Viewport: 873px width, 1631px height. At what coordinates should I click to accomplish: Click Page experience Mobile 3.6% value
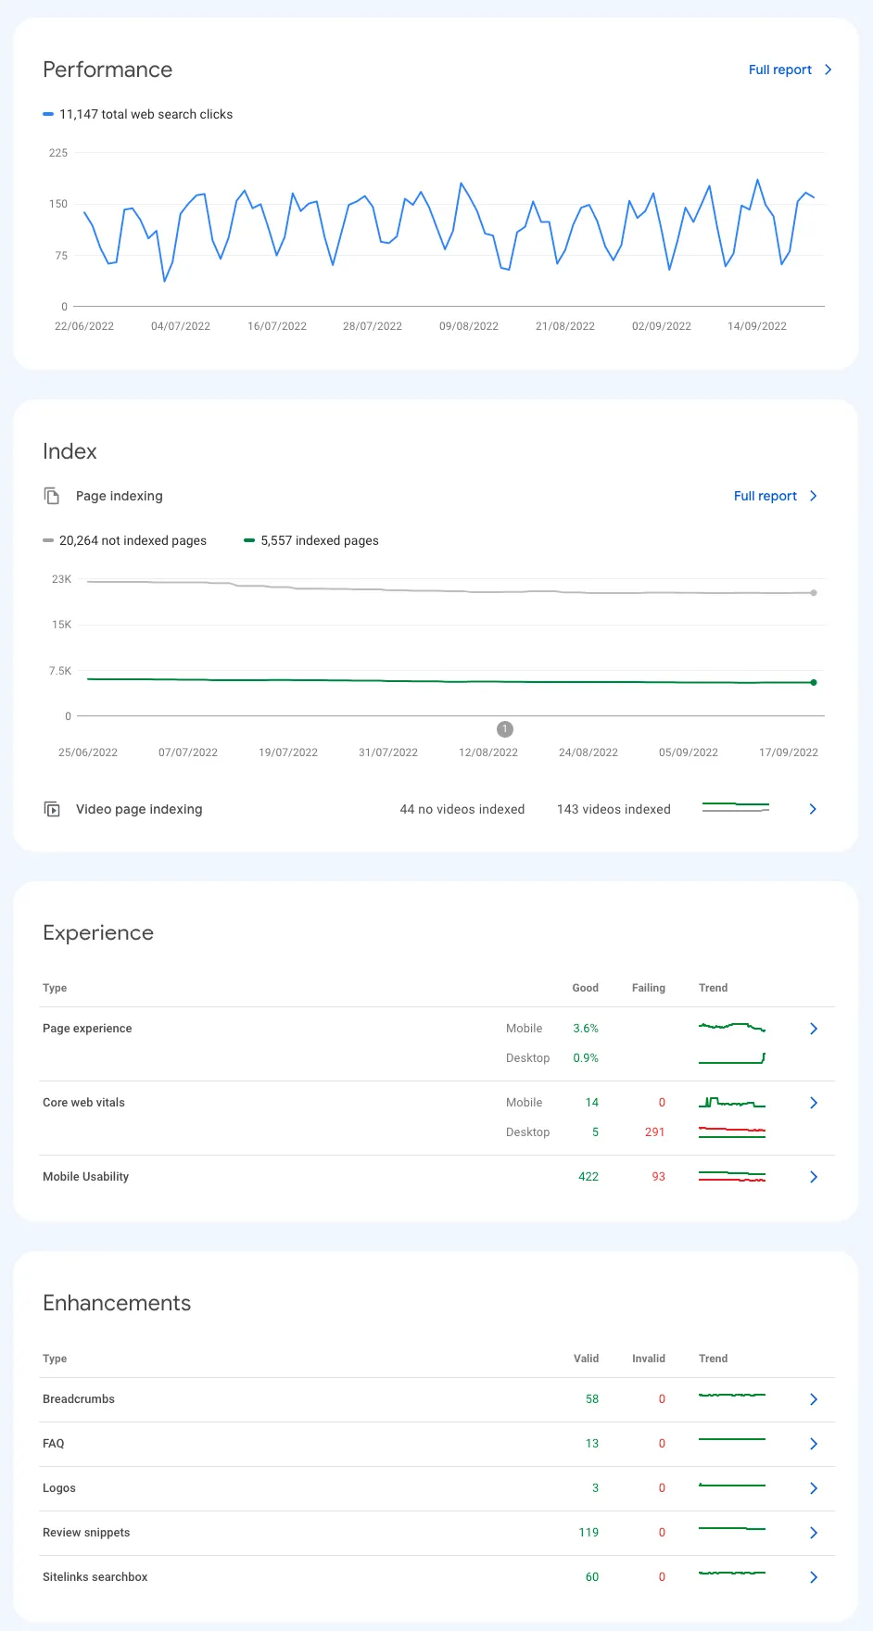[586, 1029]
